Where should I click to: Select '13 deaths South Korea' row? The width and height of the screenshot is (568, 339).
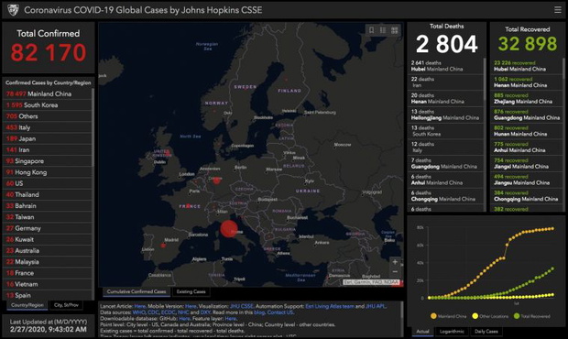pyautogui.click(x=445, y=131)
